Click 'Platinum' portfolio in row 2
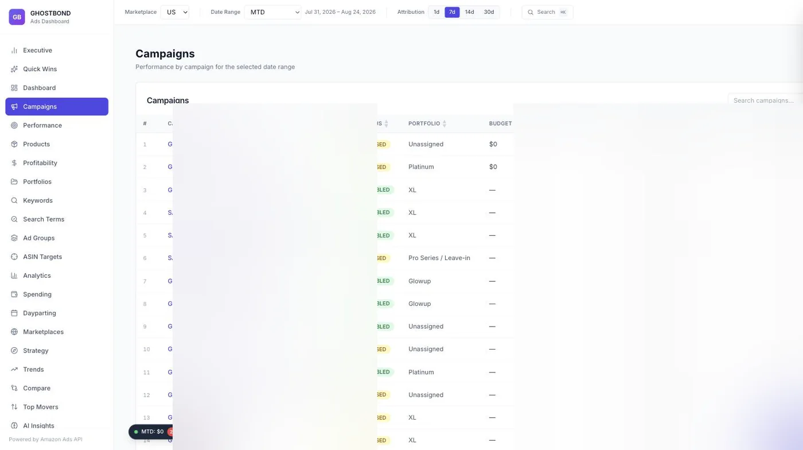This screenshot has width=803, height=450. coord(421,167)
